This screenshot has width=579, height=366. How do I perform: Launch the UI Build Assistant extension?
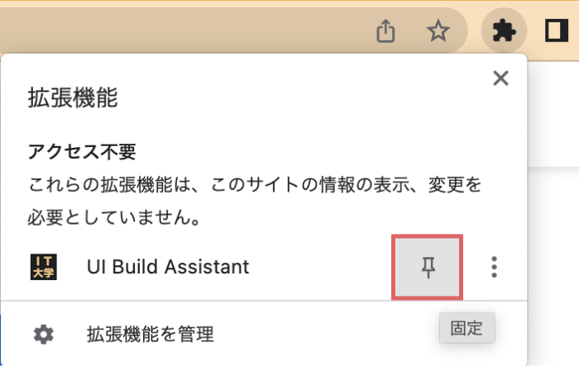point(168,267)
